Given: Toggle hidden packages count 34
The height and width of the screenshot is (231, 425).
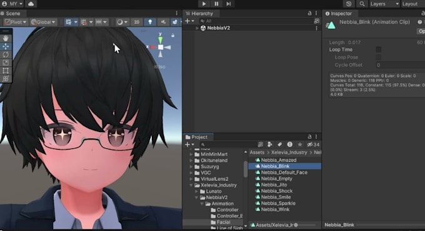Looking at the screenshot, I should click(313, 145).
